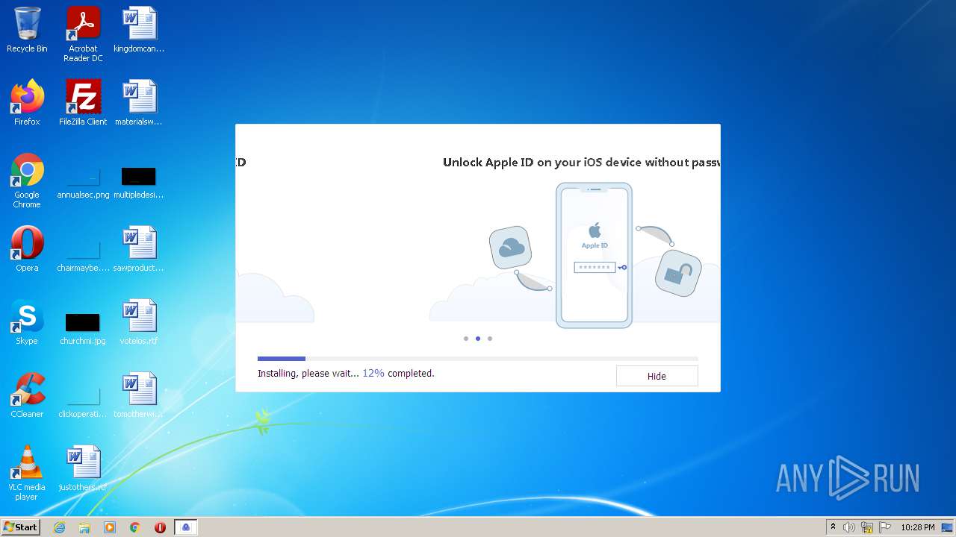The image size is (956, 537).
Task: Open the Action Center flag icon
Action: [x=885, y=527]
